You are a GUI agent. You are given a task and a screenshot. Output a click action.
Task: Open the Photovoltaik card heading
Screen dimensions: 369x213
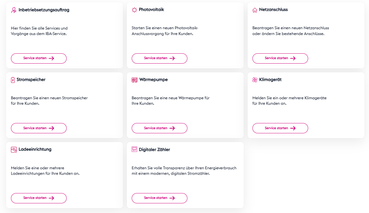point(151,10)
